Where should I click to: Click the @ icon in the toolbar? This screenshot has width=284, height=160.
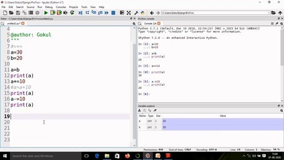(x=37, y=13)
